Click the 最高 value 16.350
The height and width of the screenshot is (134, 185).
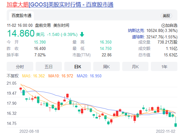pos(105,42)
